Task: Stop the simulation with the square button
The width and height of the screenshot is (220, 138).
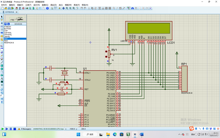Action: point(14,129)
